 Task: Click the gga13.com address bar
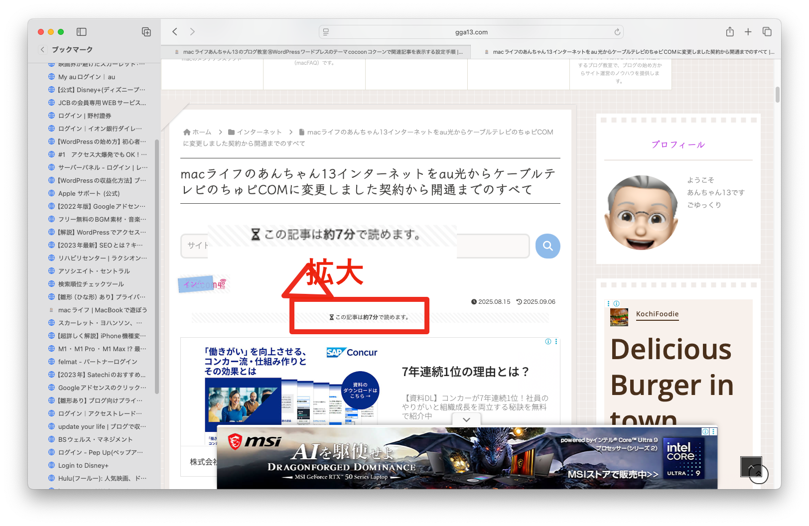[471, 32]
